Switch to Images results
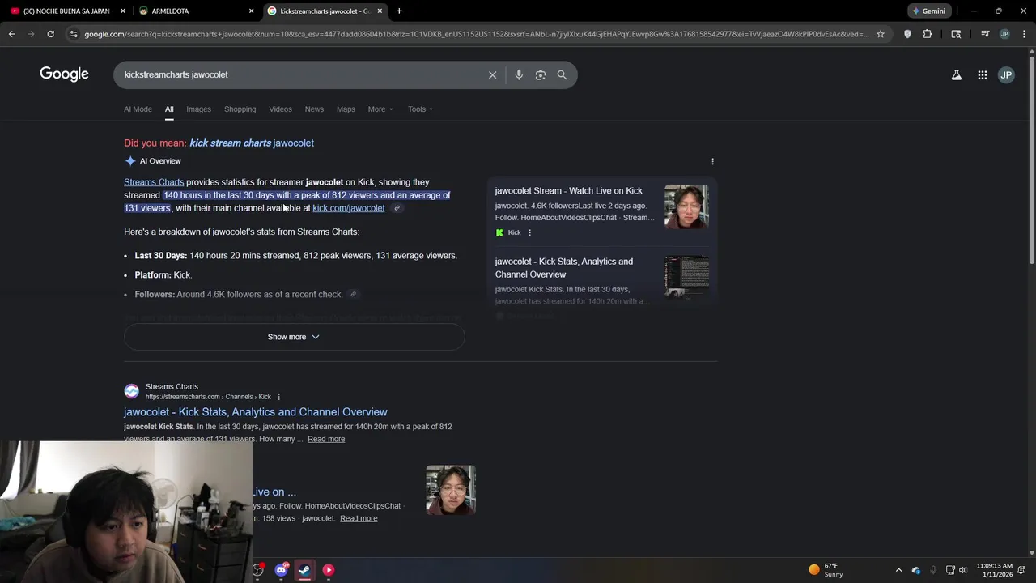 (x=198, y=109)
